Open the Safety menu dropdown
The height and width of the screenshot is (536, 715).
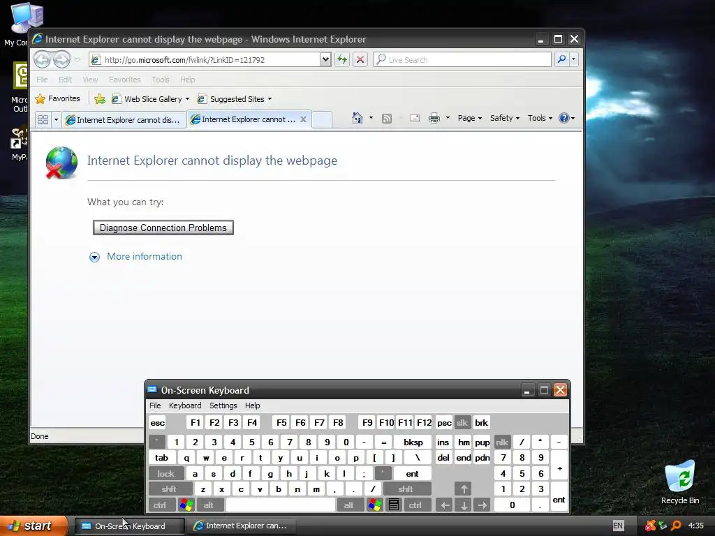(504, 118)
